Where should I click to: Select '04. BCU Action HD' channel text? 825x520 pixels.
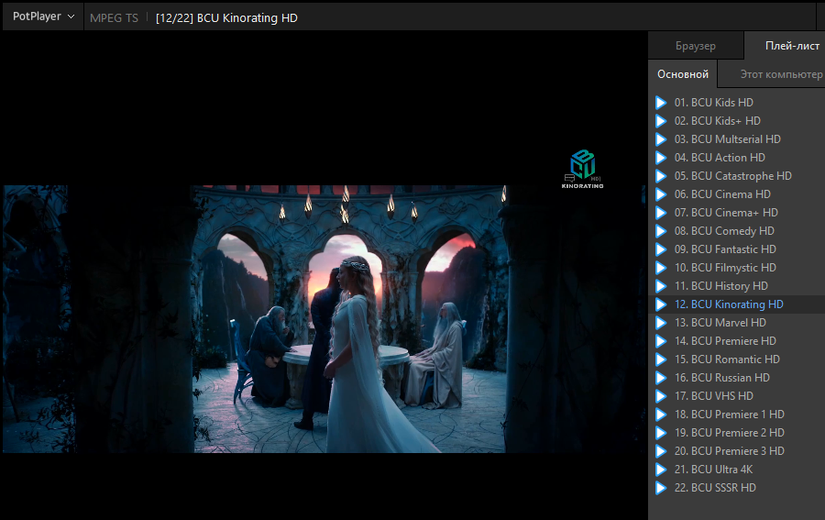pyautogui.click(x=720, y=158)
